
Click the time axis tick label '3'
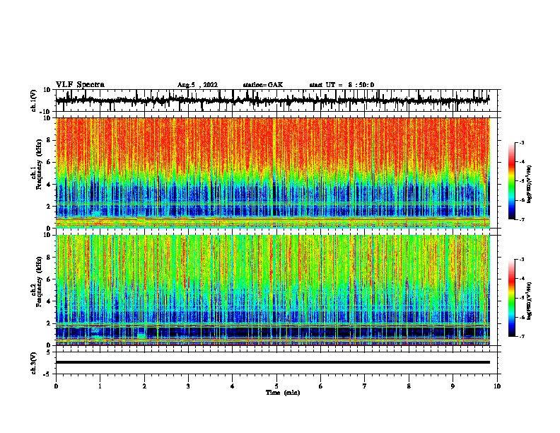(x=188, y=386)
